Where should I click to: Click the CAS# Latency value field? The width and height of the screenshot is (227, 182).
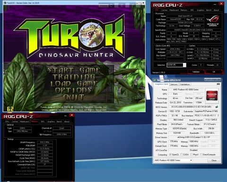(x=45, y=149)
